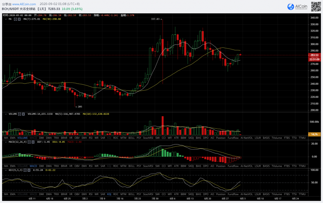
Task: Switch volume panel to TRIX indicator
Action: click(56, 138)
